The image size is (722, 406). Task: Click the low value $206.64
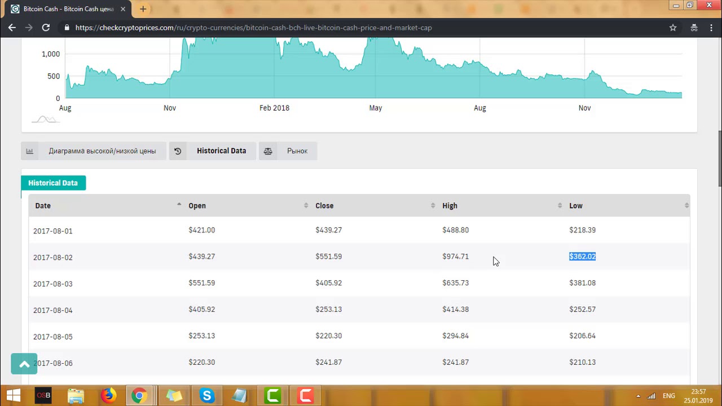coord(582,336)
